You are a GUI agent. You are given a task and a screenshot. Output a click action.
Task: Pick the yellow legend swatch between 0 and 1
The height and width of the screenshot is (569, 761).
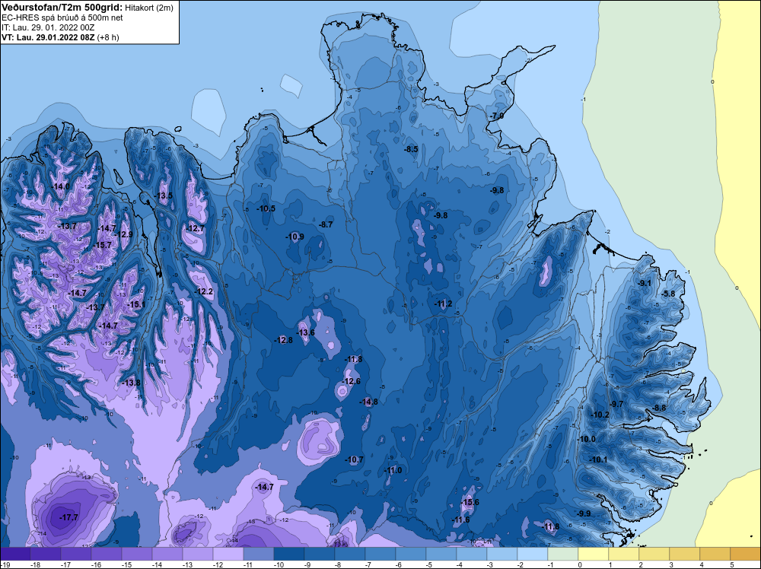pos(593,554)
